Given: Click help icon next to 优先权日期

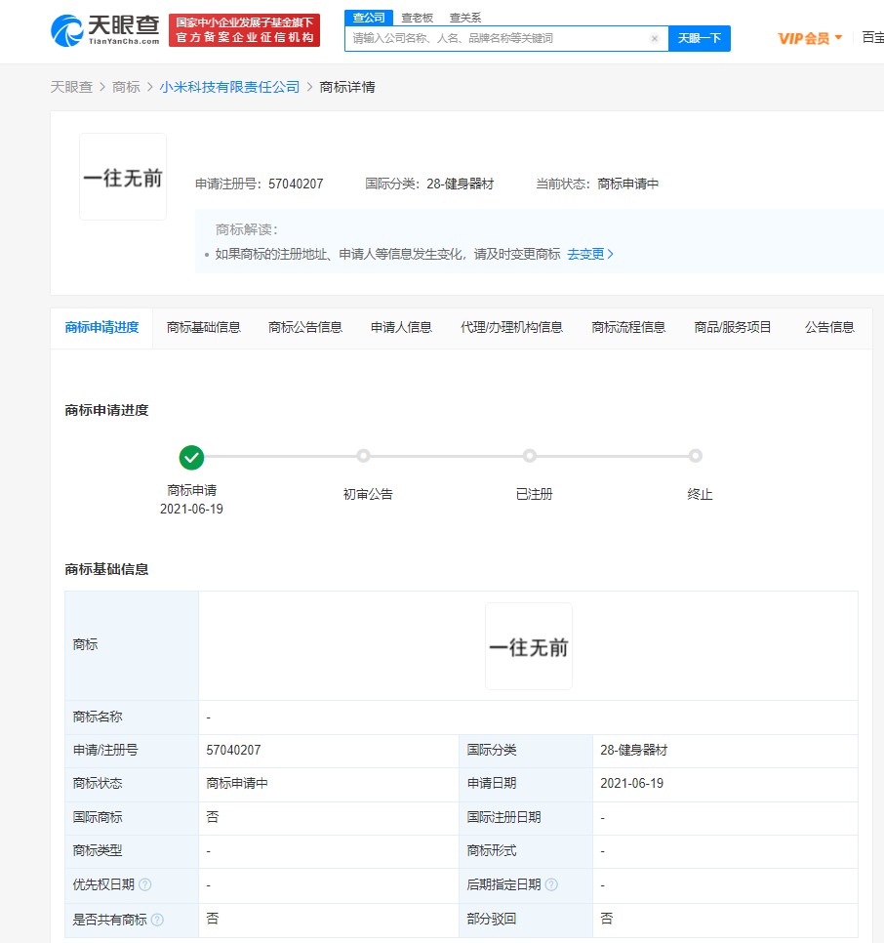Looking at the screenshot, I should click(145, 885).
